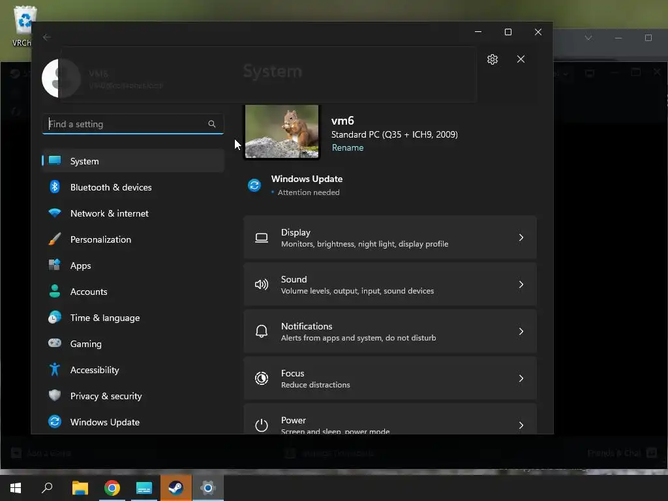The image size is (668, 501).
Task: Expand the Display row chevron
Action: pos(521,237)
